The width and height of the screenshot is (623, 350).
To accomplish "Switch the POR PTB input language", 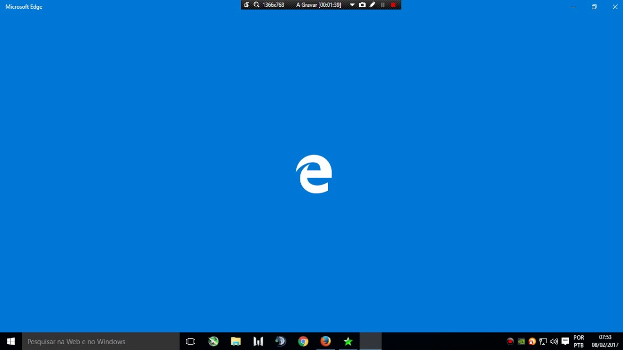I will (x=579, y=341).
